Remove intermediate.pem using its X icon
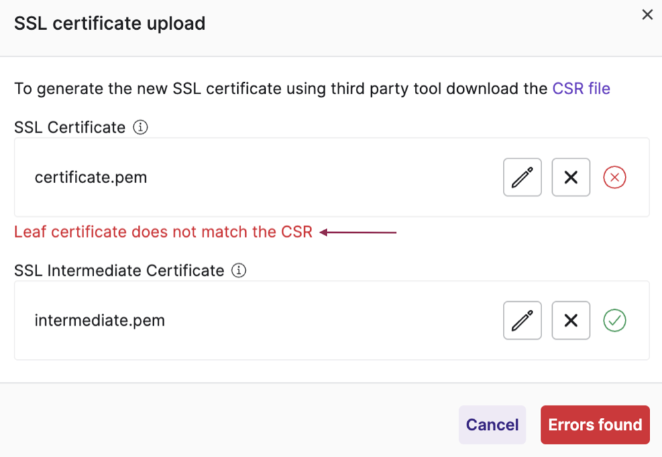Image resolution: width=662 pixels, height=457 pixels. click(571, 320)
